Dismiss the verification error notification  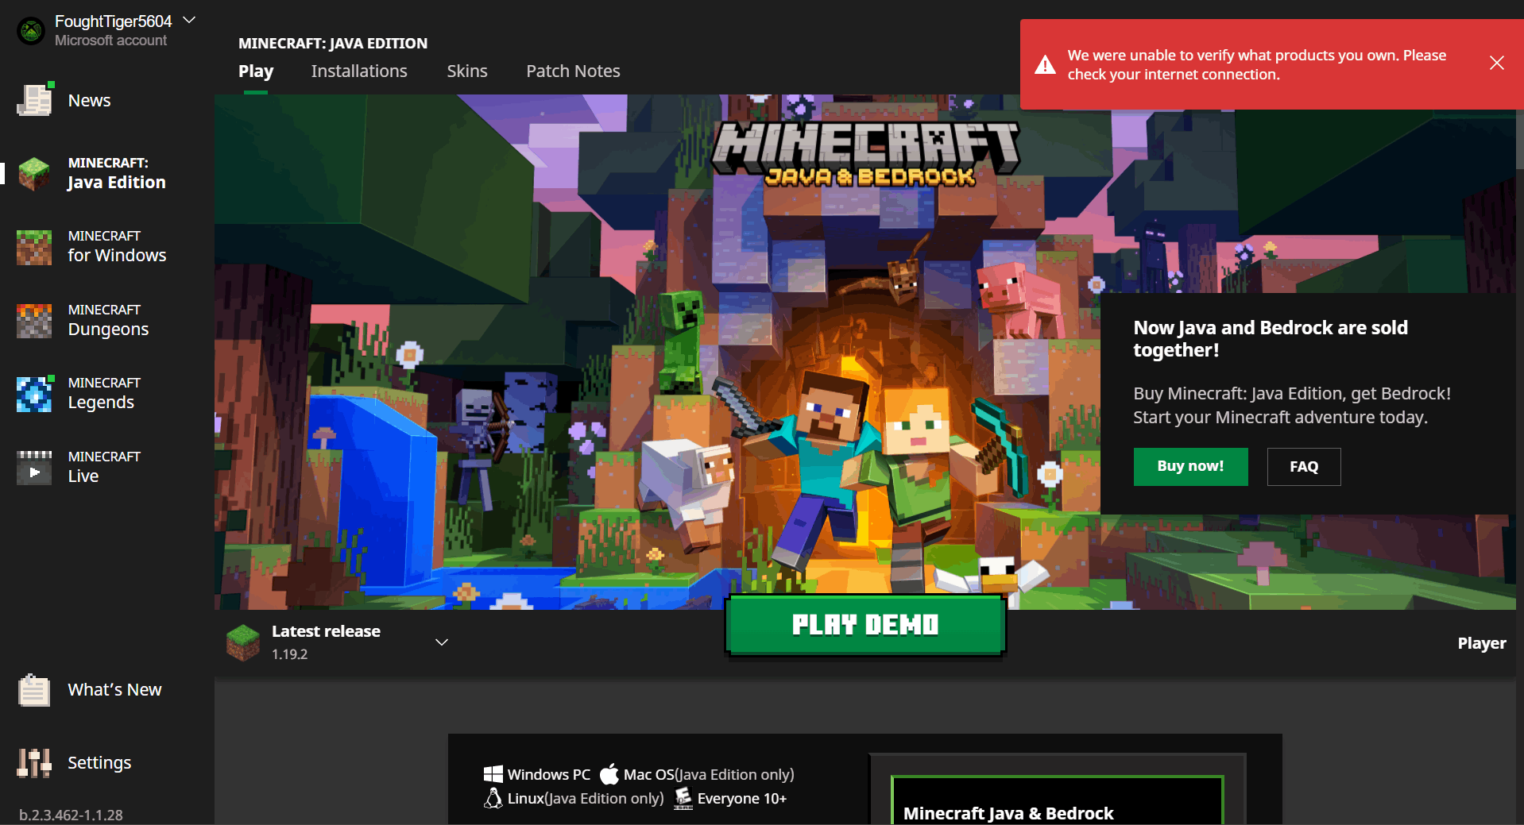click(1497, 64)
